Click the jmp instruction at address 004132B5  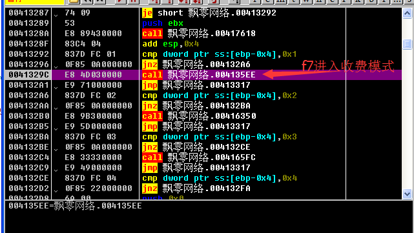tap(196, 126)
